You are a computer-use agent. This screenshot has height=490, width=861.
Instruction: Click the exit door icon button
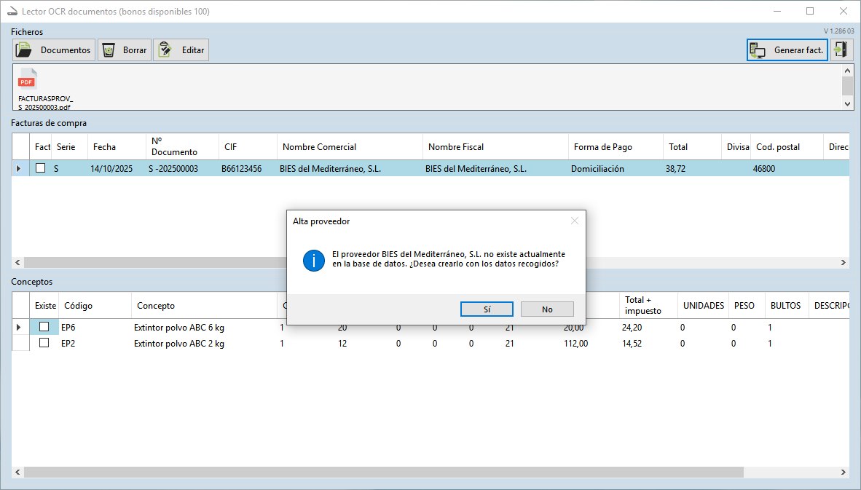pyautogui.click(x=841, y=50)
